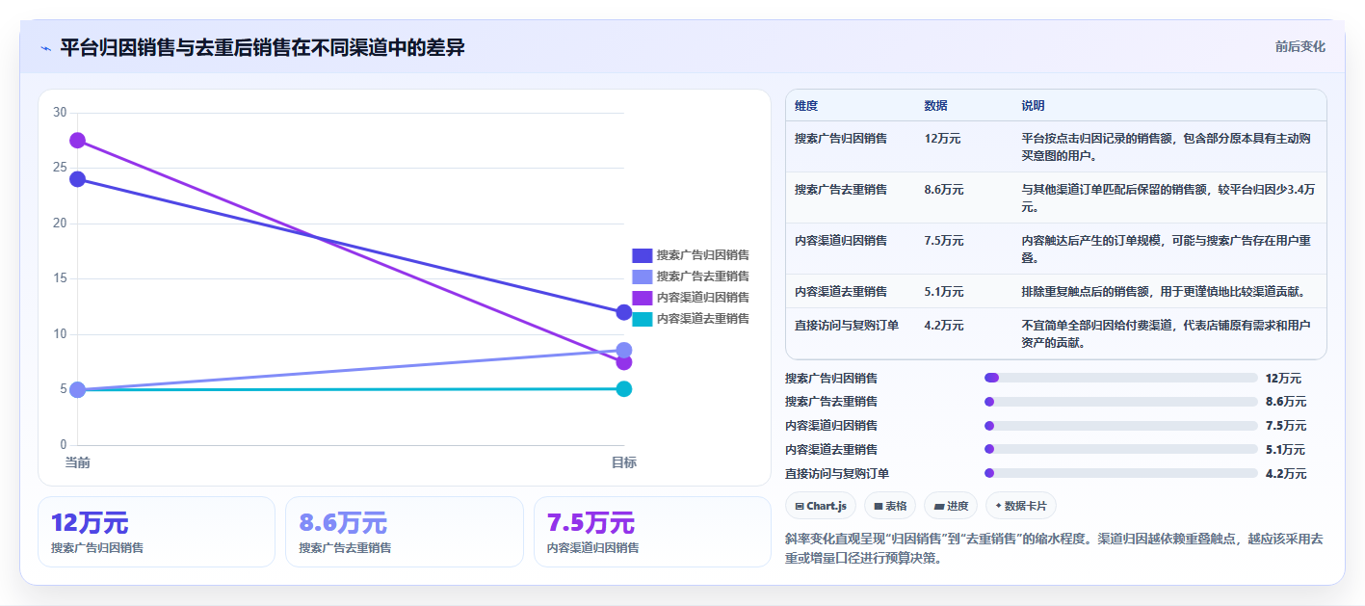The image size is (1365, 606).
Task: Click the 4.2万元 value beside progress bar
Action: pos(1286,474)
